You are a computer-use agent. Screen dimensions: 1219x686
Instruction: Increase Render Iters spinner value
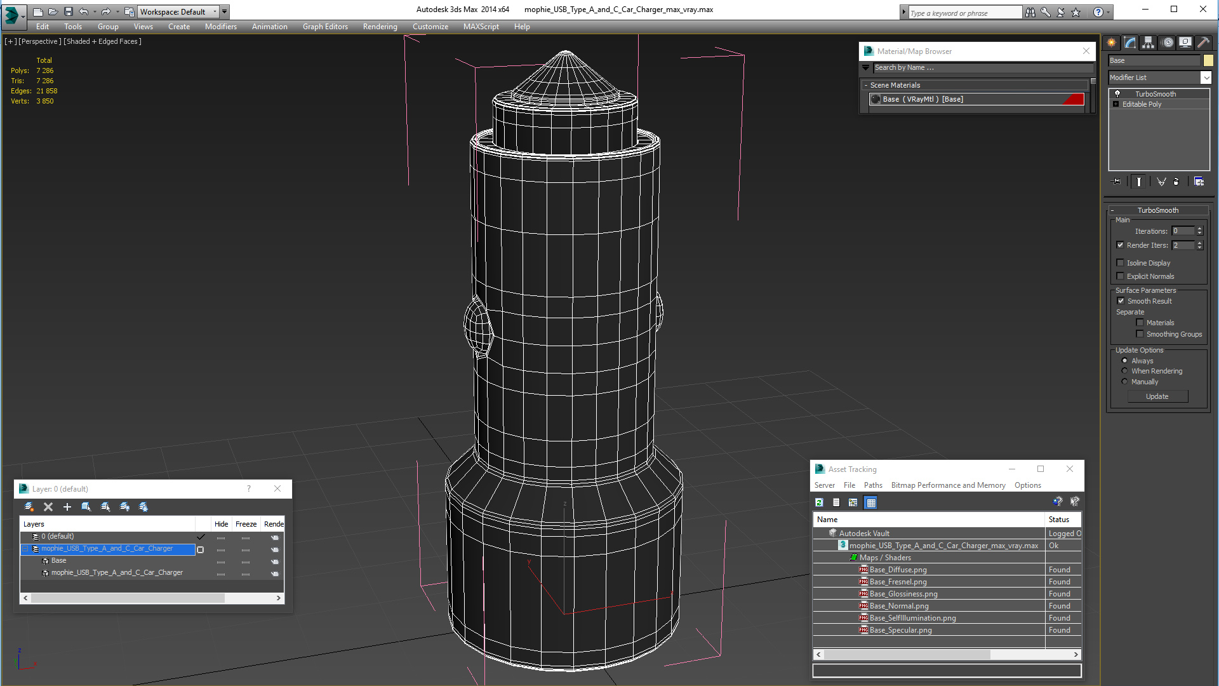[x=1200, y=243]
